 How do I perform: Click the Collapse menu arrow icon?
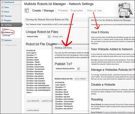[x=2, y=45]
